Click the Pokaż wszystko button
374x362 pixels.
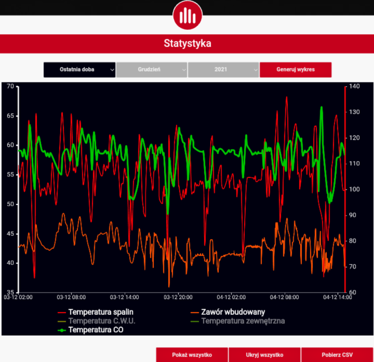(x=192, y=355)
